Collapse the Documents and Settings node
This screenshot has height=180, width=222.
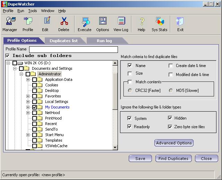pos(15,68)
